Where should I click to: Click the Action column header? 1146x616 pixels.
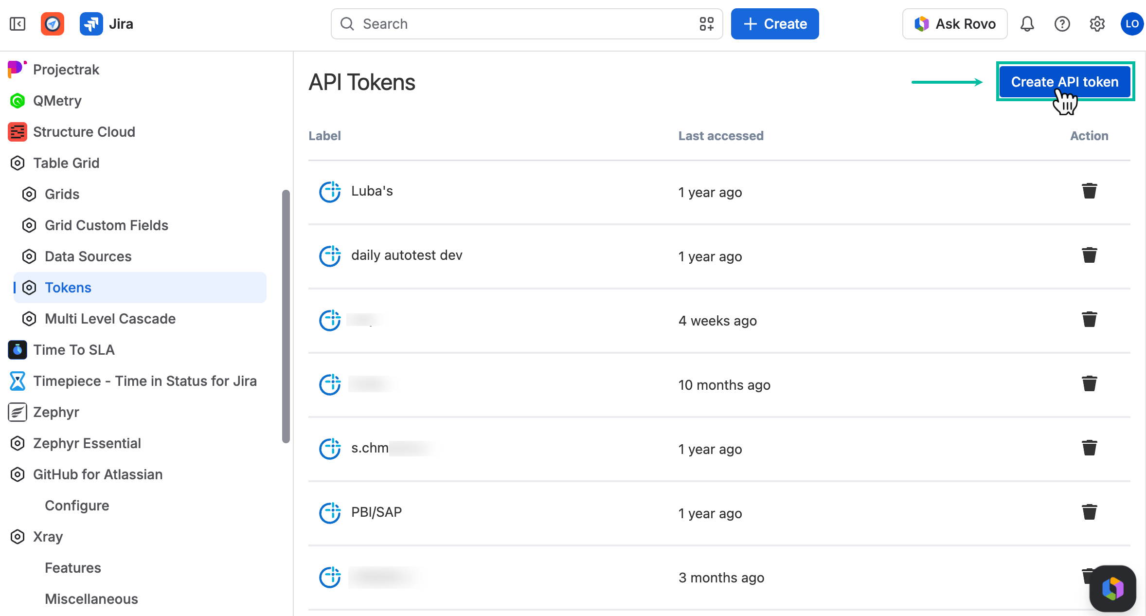(1089, 136)
